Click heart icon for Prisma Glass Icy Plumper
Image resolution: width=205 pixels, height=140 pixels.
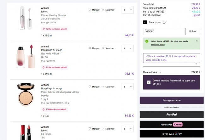tap(90, 10)
